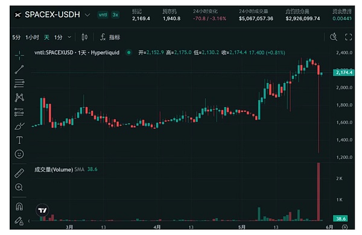Select the trend line drawing tool
Viewport: 362px width, 235px height.
(19, 69)
